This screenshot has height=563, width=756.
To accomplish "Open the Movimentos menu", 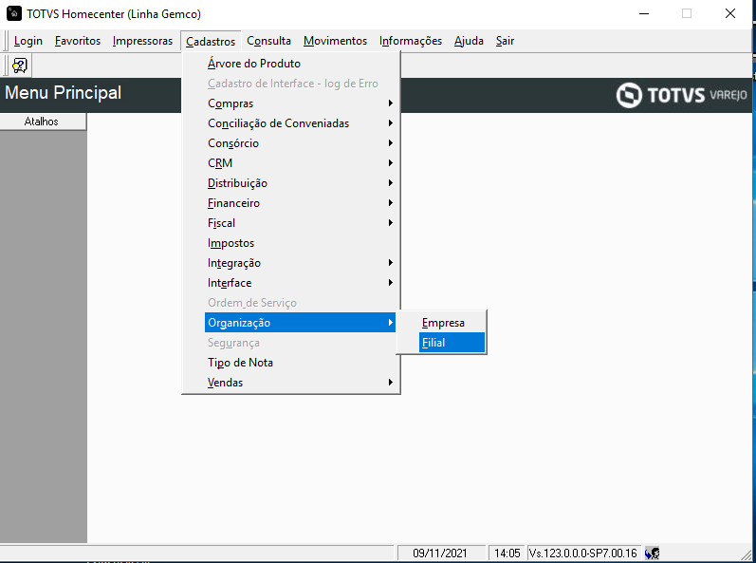I will pos(335,41).
